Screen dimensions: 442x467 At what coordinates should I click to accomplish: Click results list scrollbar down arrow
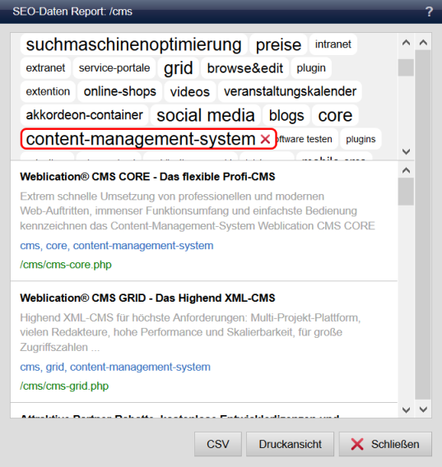[x=406, y=409]
